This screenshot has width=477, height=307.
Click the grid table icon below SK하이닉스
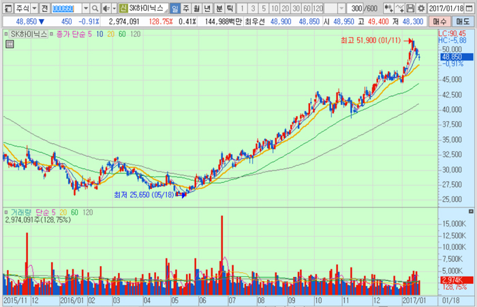point(9,44)
